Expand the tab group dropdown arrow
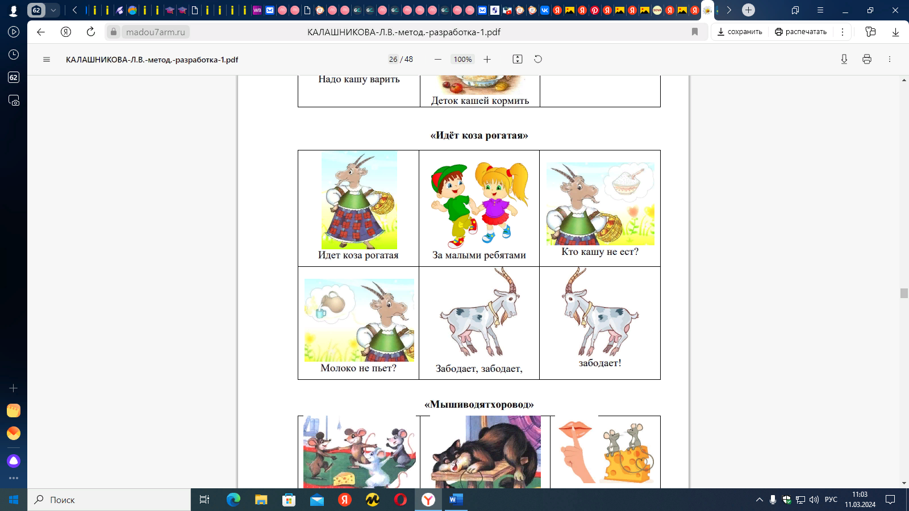This screenshot has width=909, height=511. pyautogui.click(x=53, y=10)
